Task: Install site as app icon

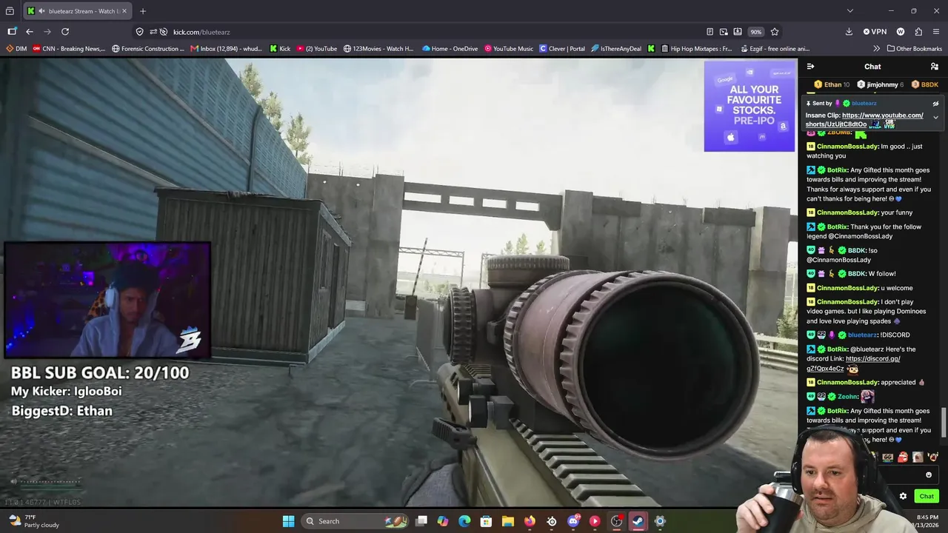Action: point(738,32)
